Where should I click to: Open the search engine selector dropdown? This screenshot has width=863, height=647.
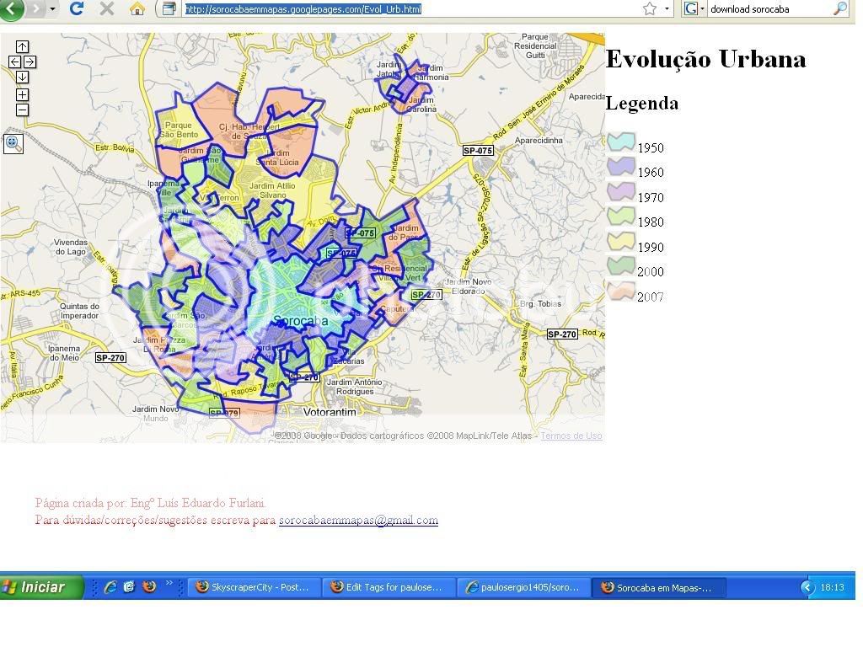point(694,9)
